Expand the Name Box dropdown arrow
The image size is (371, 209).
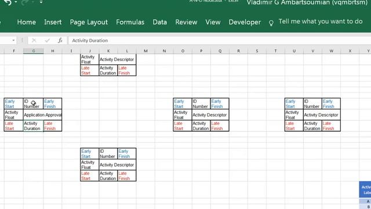[13, 41]
